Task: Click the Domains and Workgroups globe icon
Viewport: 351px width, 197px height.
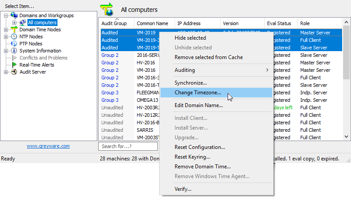Action: tap(14, 15)
